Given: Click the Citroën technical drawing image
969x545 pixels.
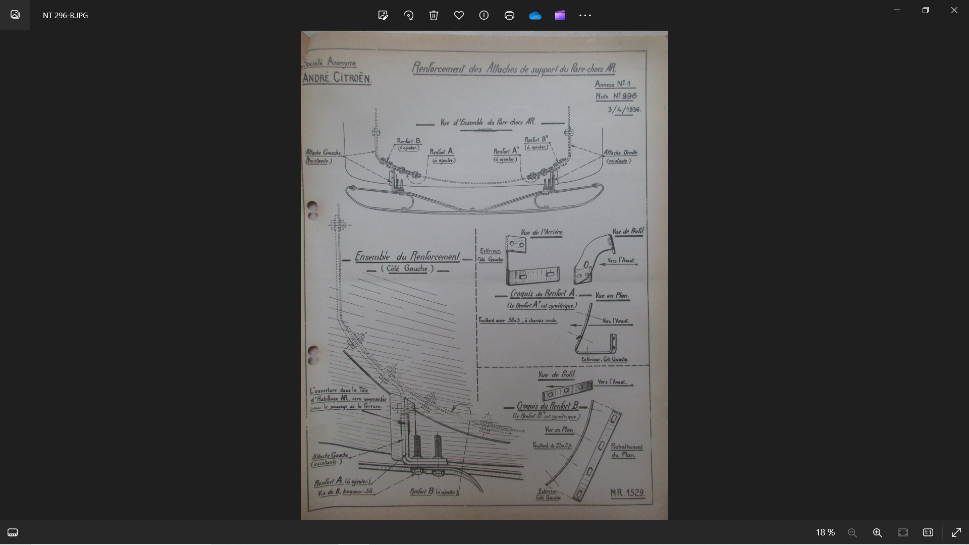Looking at the screenshot, I should pyautogui.click(x=484, y=275).
